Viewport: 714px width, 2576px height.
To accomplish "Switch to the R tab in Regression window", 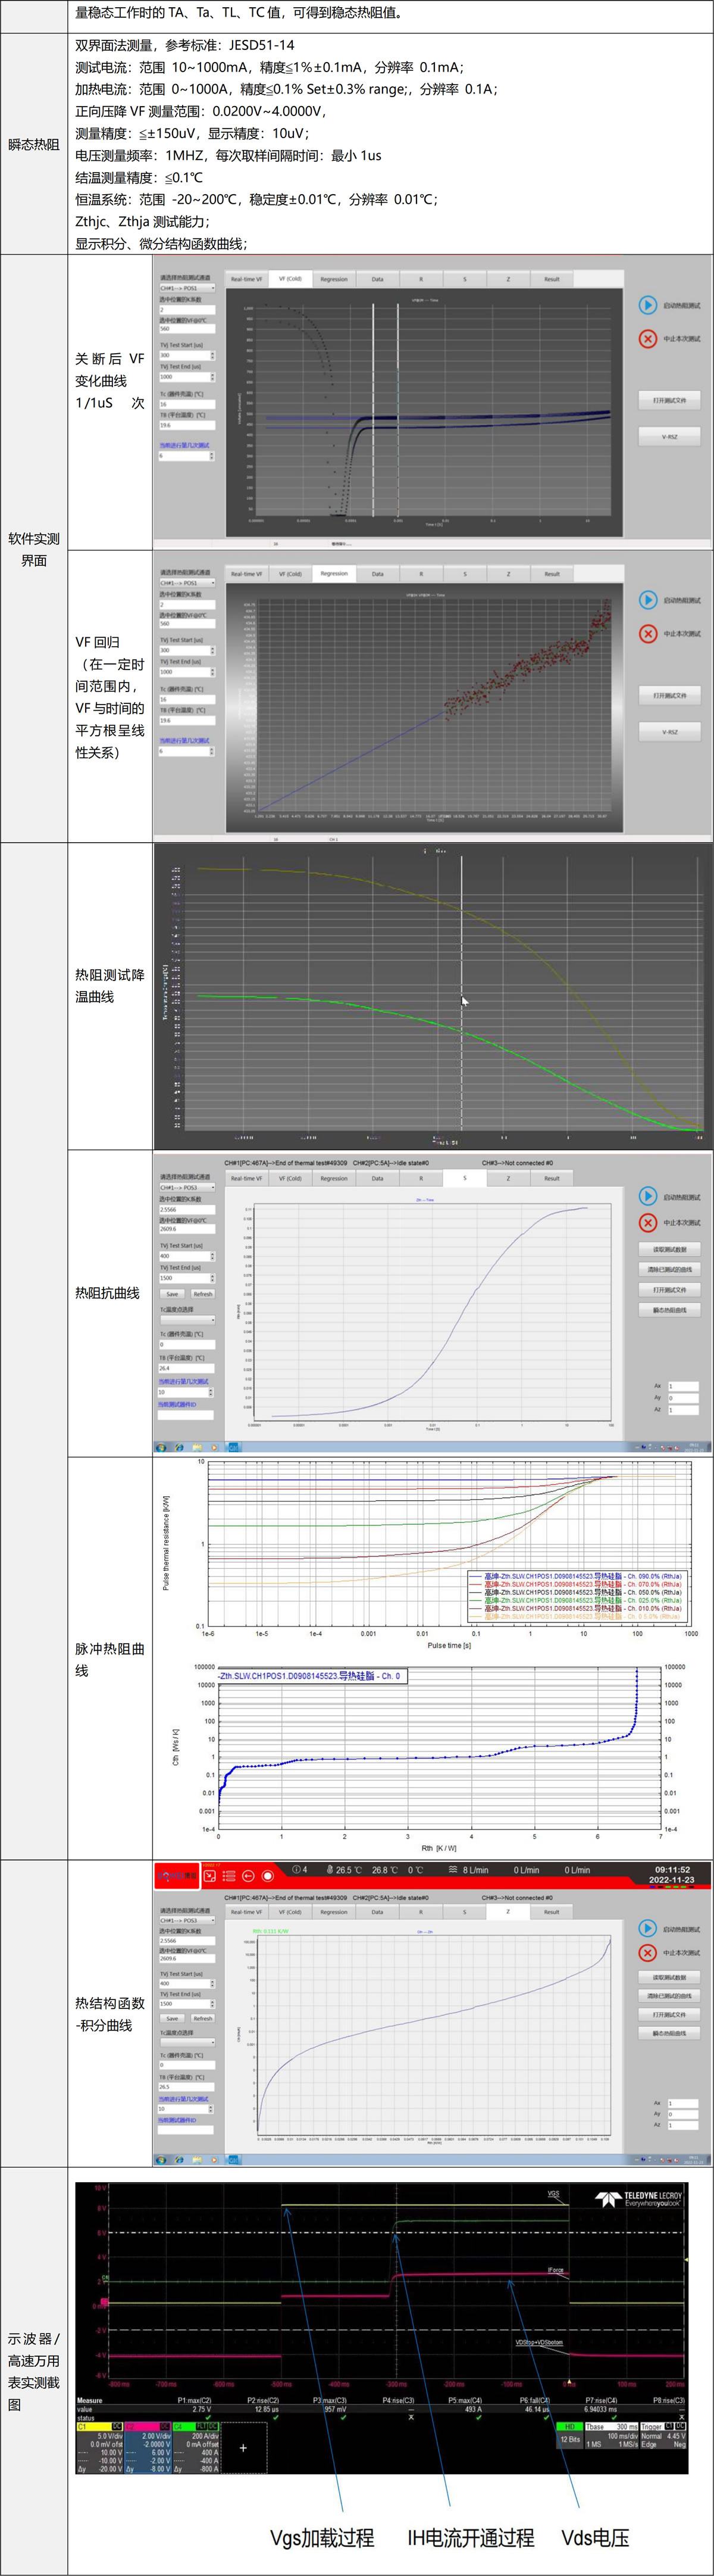I will tap(421, 574).
